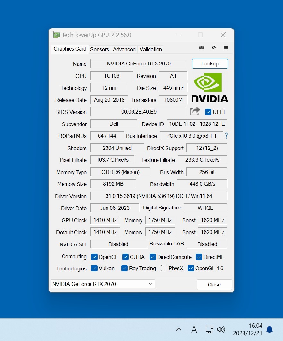Click the Resizable BAR value Disabled

[207, 244]
